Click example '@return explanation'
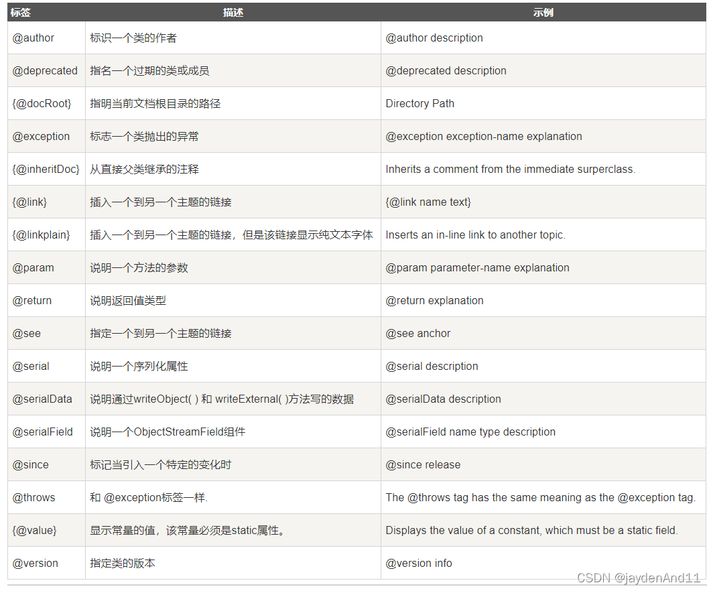This screenshot has width=711, height=591. [434, 301]
